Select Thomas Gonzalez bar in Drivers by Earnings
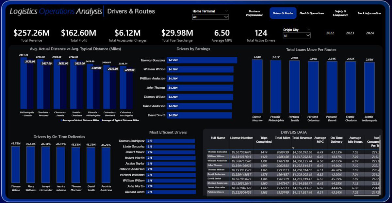 [x=202, y=60]
